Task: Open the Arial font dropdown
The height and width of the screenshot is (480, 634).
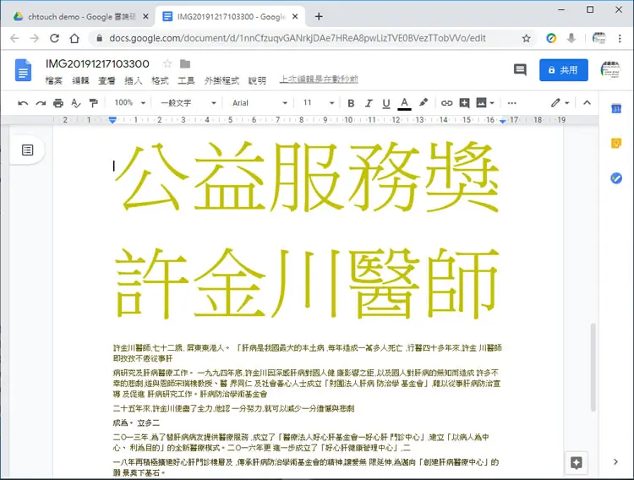Action: pyautogui.click(x=260, y=103)
